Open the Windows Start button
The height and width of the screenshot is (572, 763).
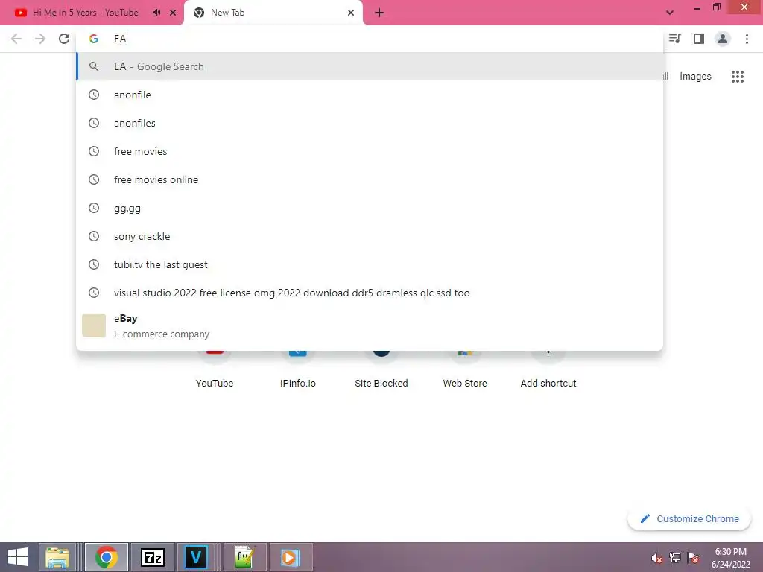click(18, 557)
